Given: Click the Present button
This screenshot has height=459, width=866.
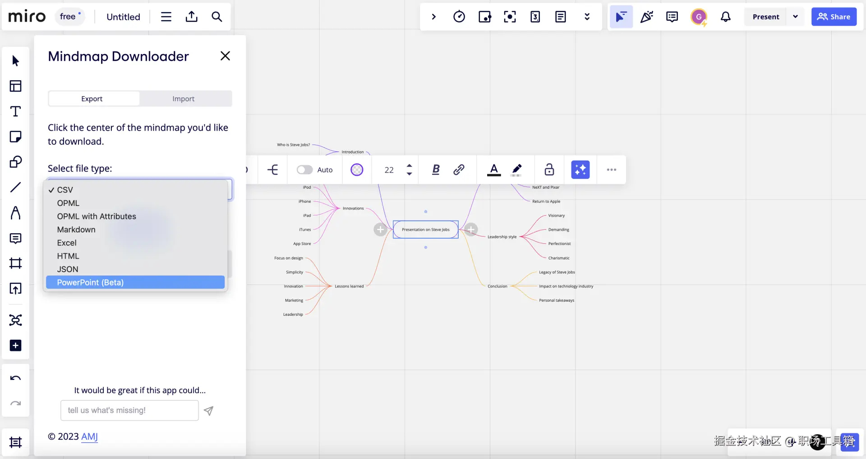Looking at the screenshot, I should [x=766, y=17].
